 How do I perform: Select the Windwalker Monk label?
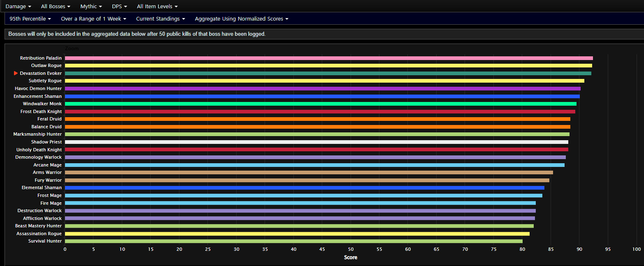point(42,104)
